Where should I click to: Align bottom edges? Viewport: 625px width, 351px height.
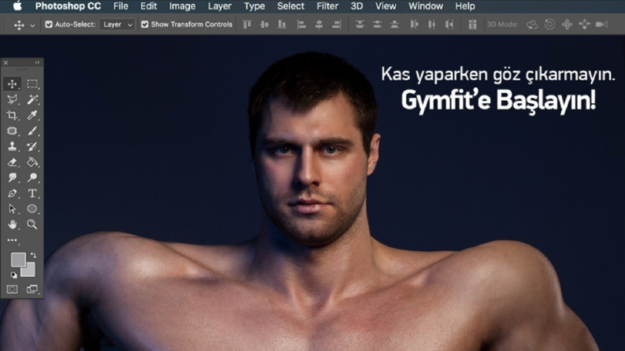point(282,24)
